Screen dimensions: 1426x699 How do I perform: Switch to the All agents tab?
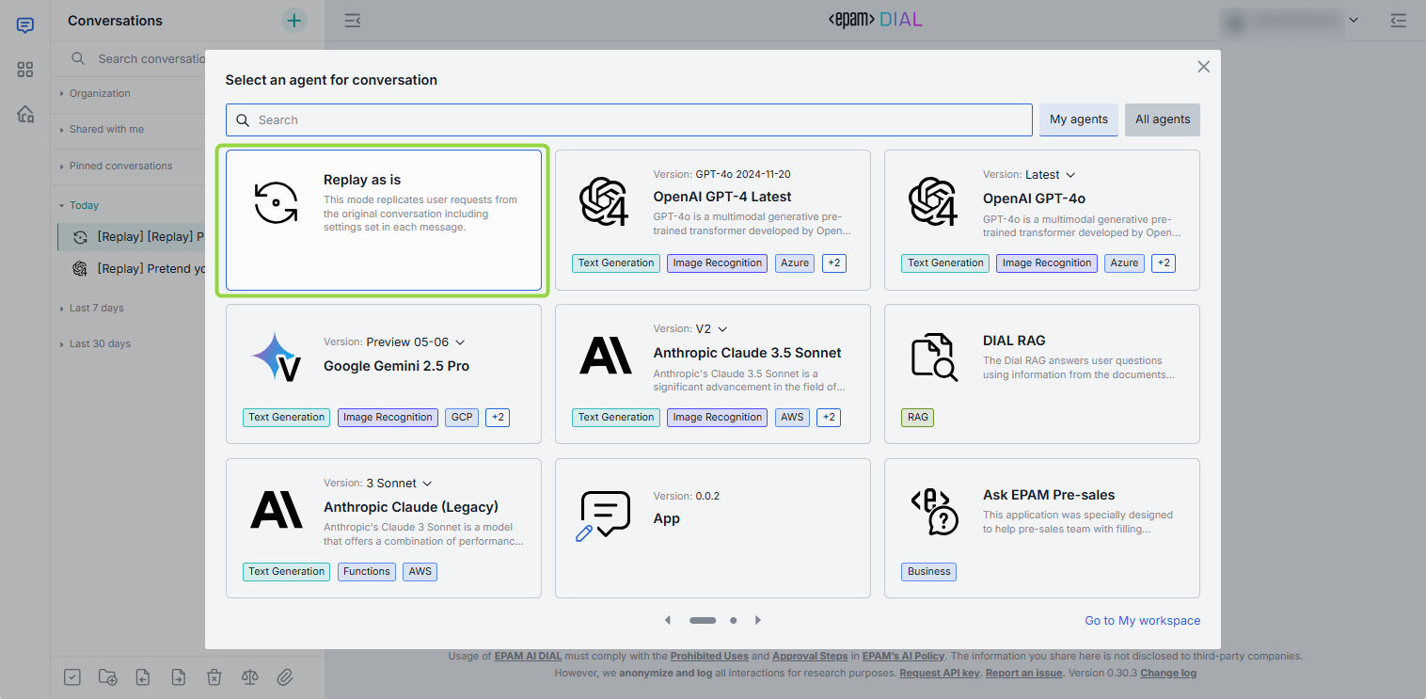point(1163,119)
